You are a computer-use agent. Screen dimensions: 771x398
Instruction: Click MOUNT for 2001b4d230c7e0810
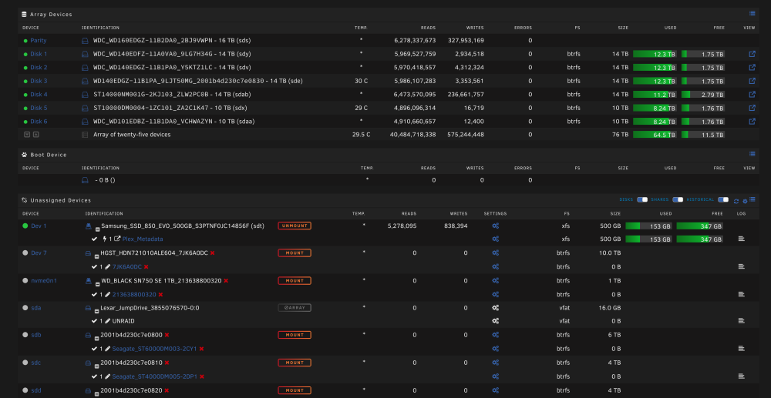point(295,363)
